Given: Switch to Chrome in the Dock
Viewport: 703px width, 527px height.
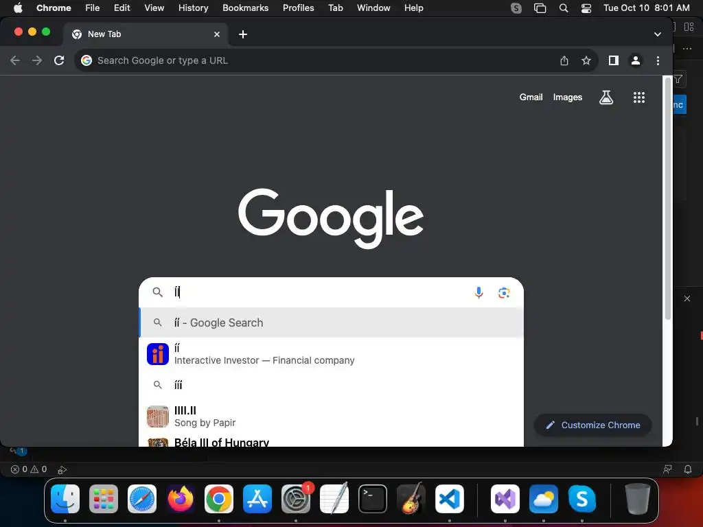Looking at the screenshot, I should [219, 499].
